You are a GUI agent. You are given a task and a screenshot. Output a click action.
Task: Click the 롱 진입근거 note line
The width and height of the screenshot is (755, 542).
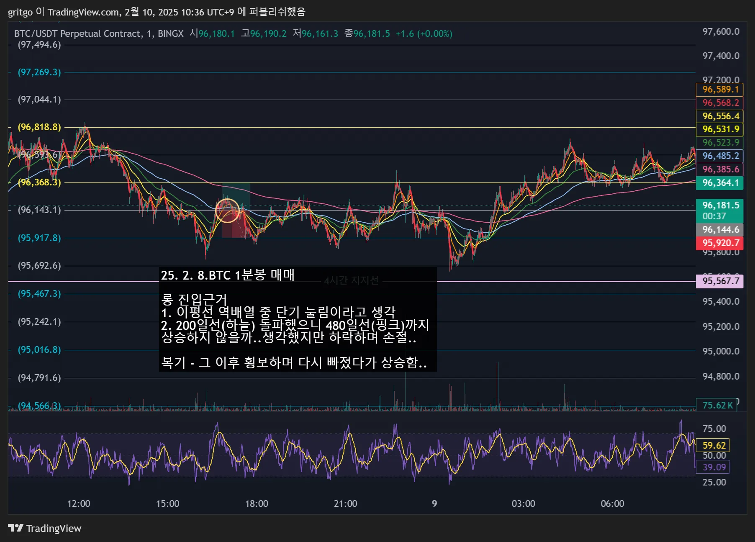(x=194, y=299)
